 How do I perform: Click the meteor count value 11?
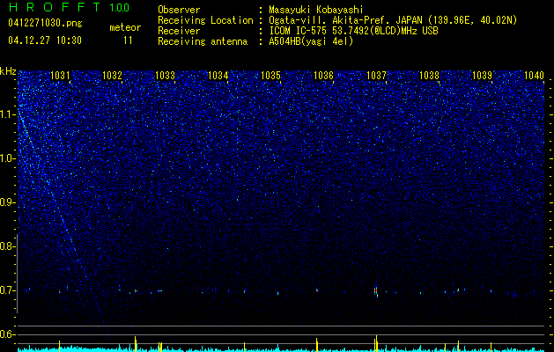(x=128, y=40)
